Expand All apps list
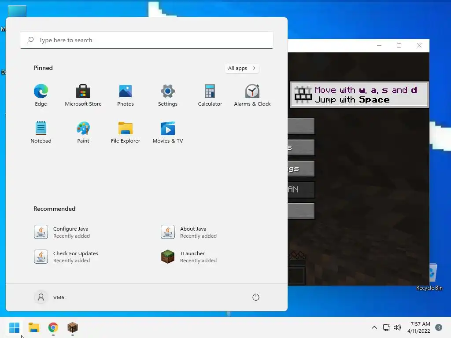 pyautogui.click(x=242, y=68)
